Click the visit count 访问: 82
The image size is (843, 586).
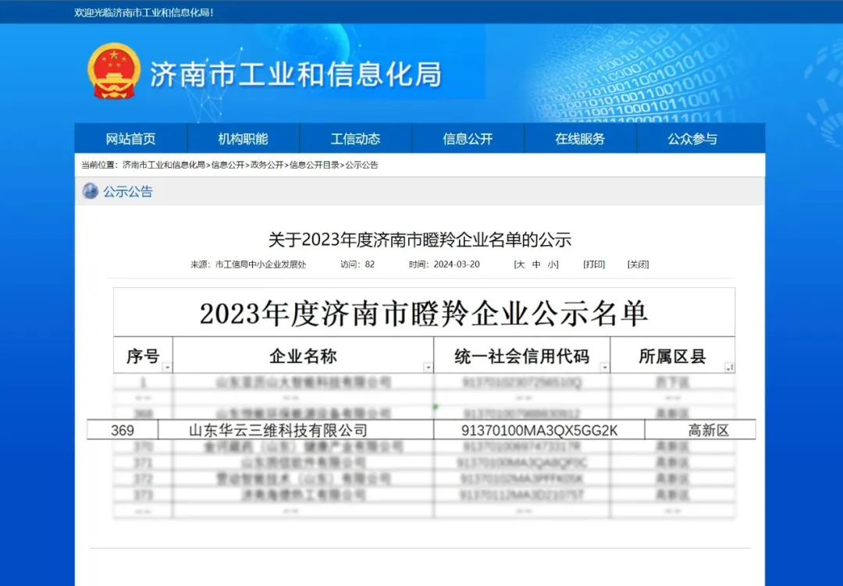click(x=357, y=265)
